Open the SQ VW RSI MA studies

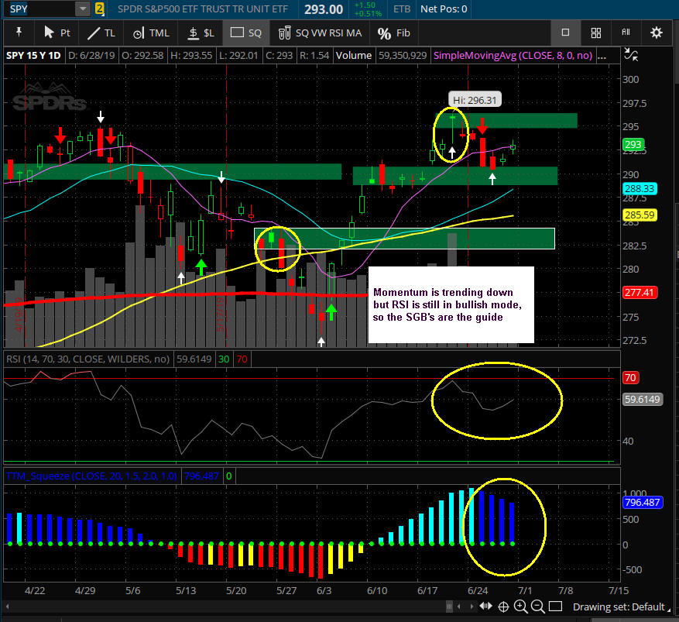(319, 33)
